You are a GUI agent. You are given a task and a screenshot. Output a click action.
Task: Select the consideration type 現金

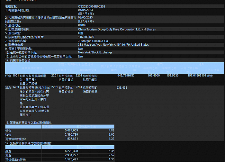(x=210, y=76)
